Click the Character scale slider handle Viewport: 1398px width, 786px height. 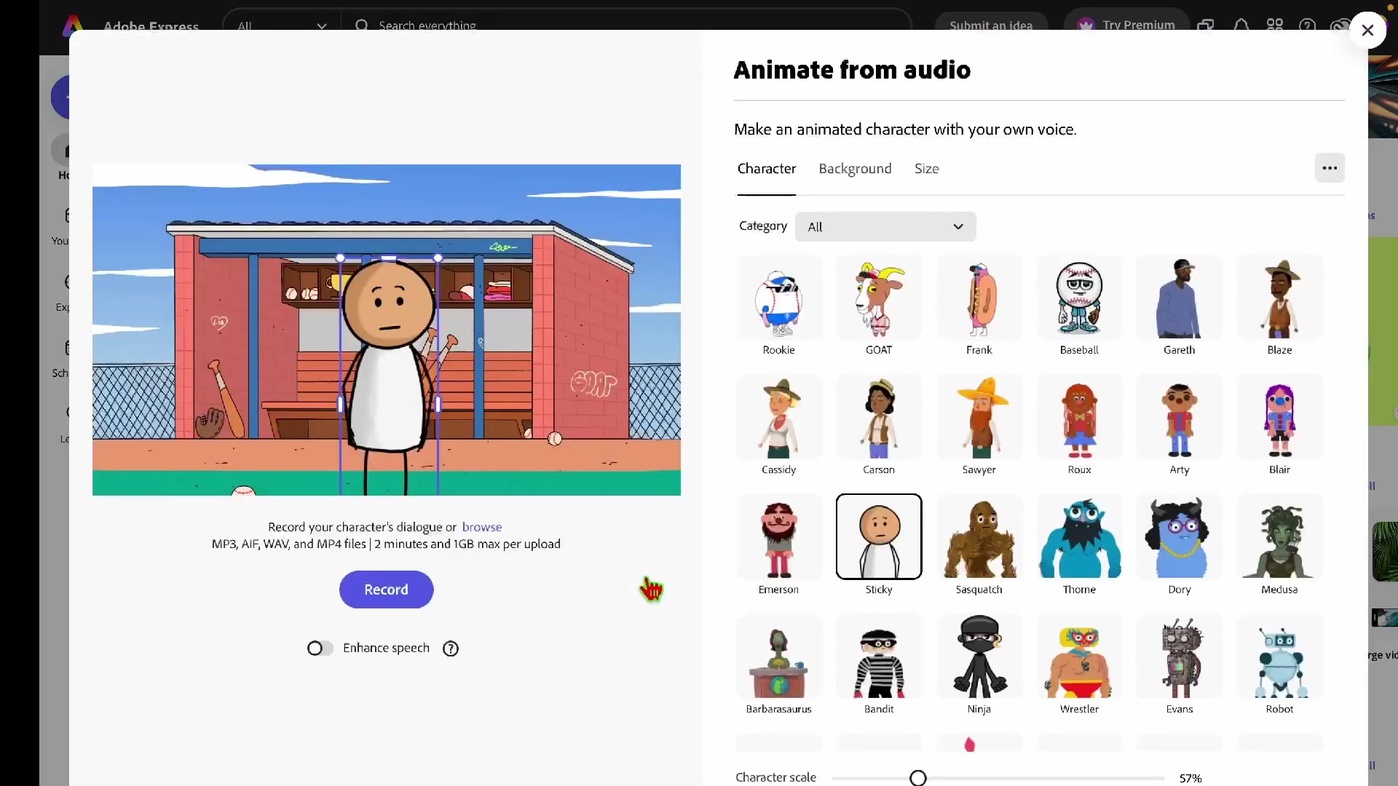tap(918, 778)
